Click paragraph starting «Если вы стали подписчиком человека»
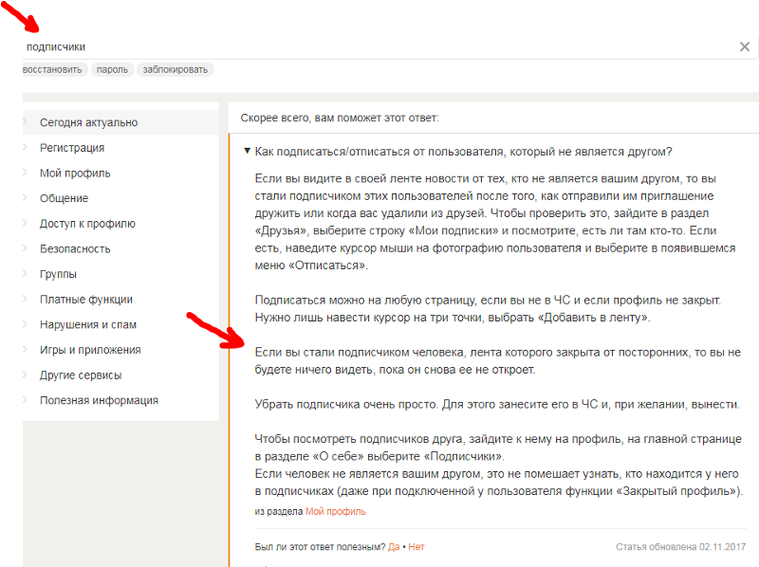Image resolution: width=759 pixels, height=567 pixels. 497,361
